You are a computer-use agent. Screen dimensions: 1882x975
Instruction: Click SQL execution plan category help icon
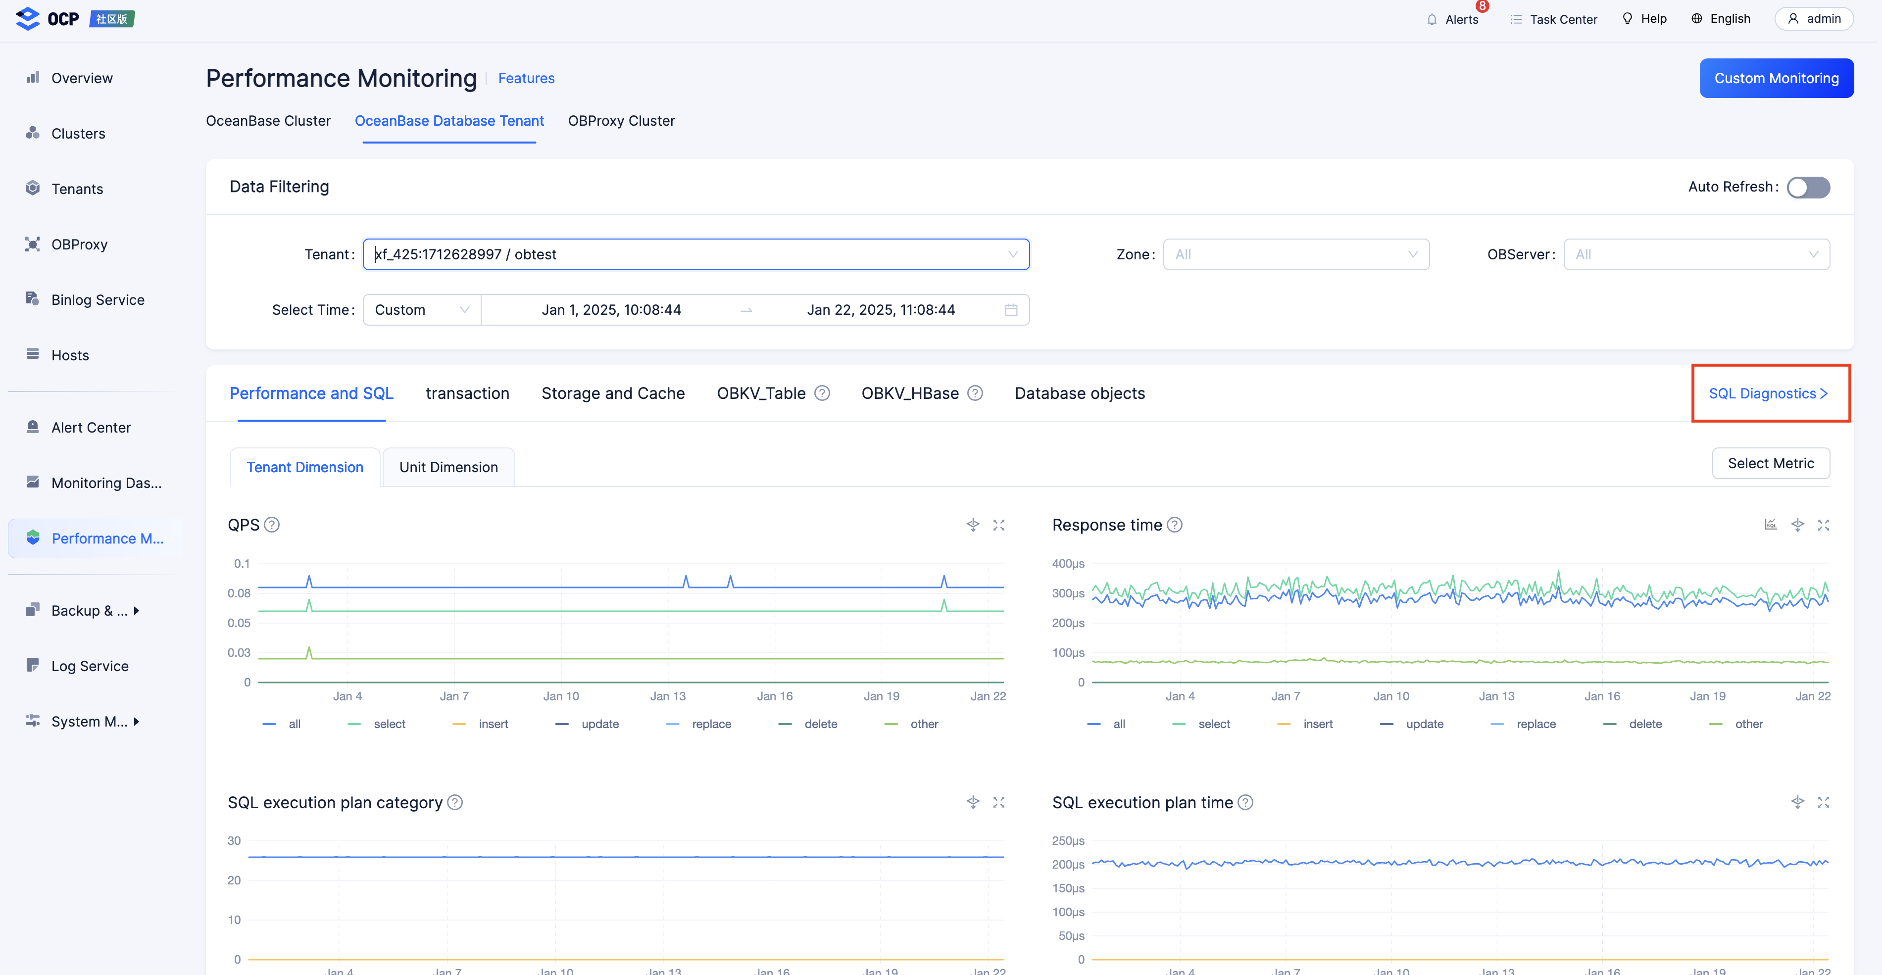point(455,802)
